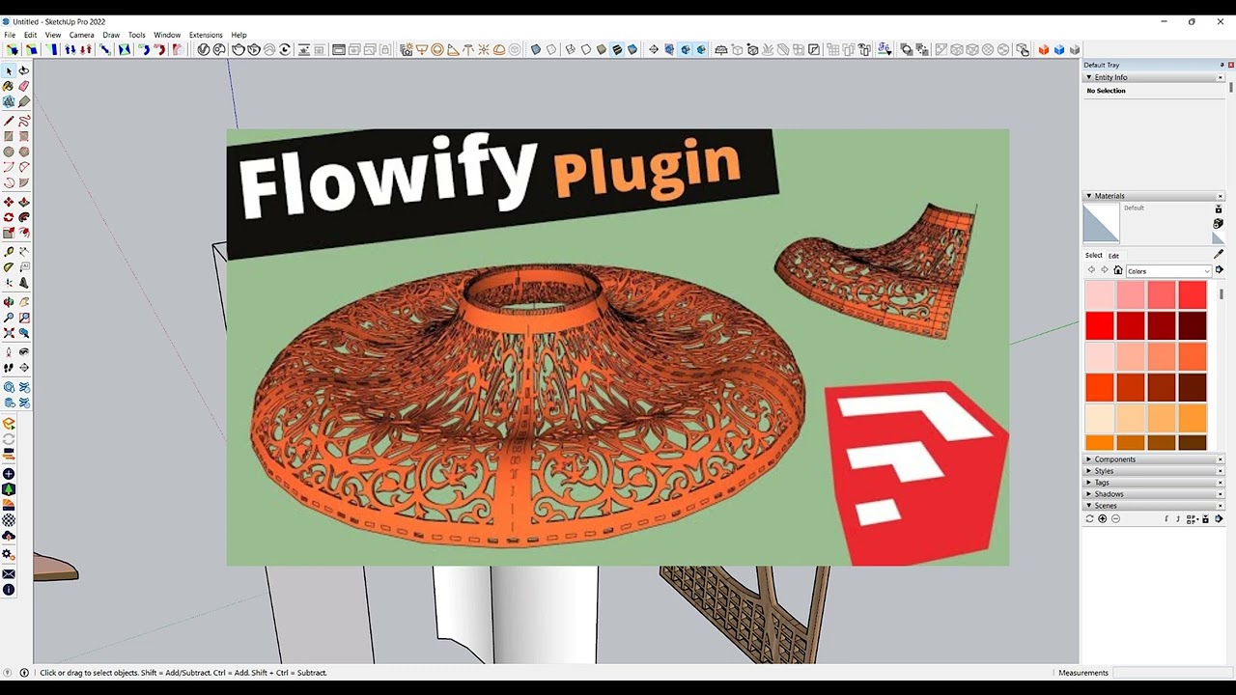Open the Window menu
1236x695 pixels.
tap(167, 35)
